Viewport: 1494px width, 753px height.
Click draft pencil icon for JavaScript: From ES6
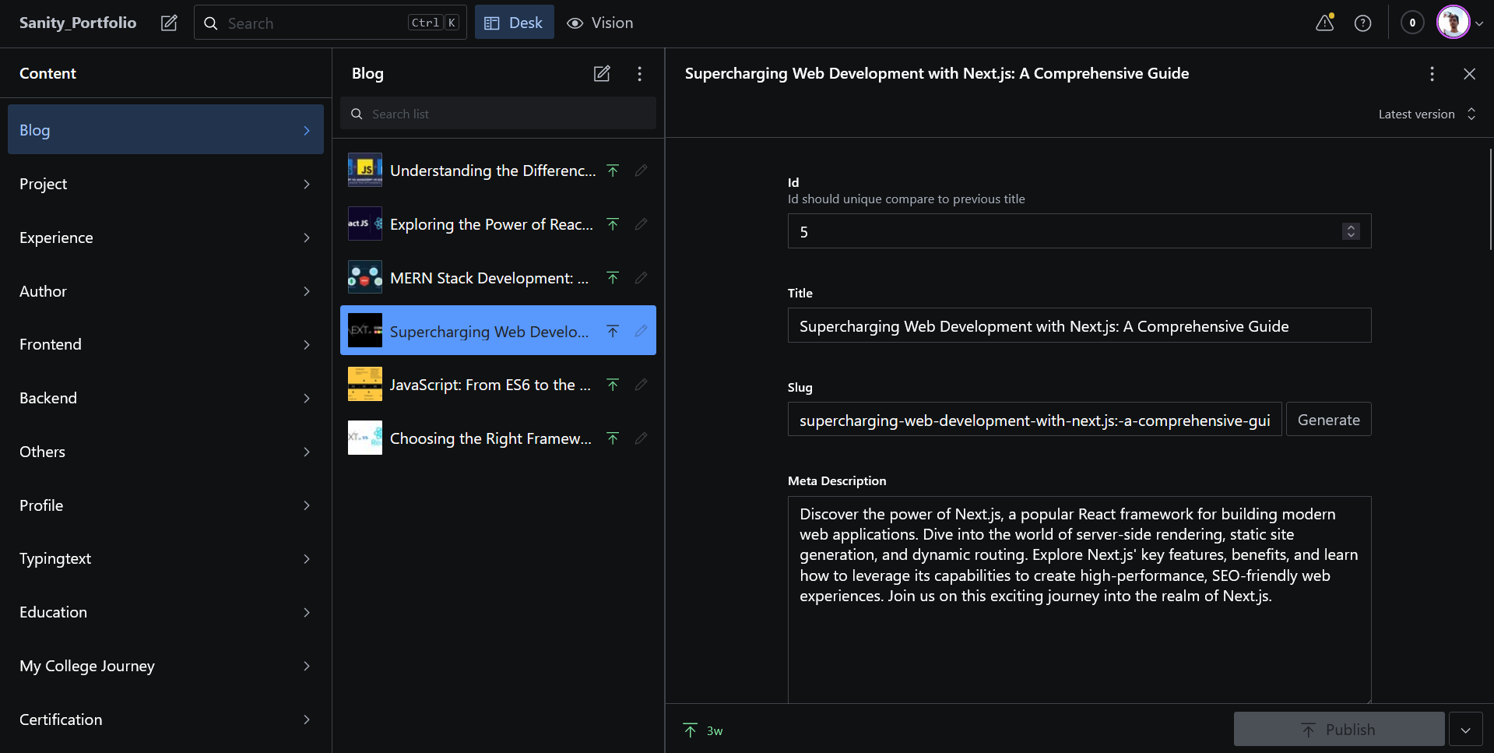click(x=641, y=385)
